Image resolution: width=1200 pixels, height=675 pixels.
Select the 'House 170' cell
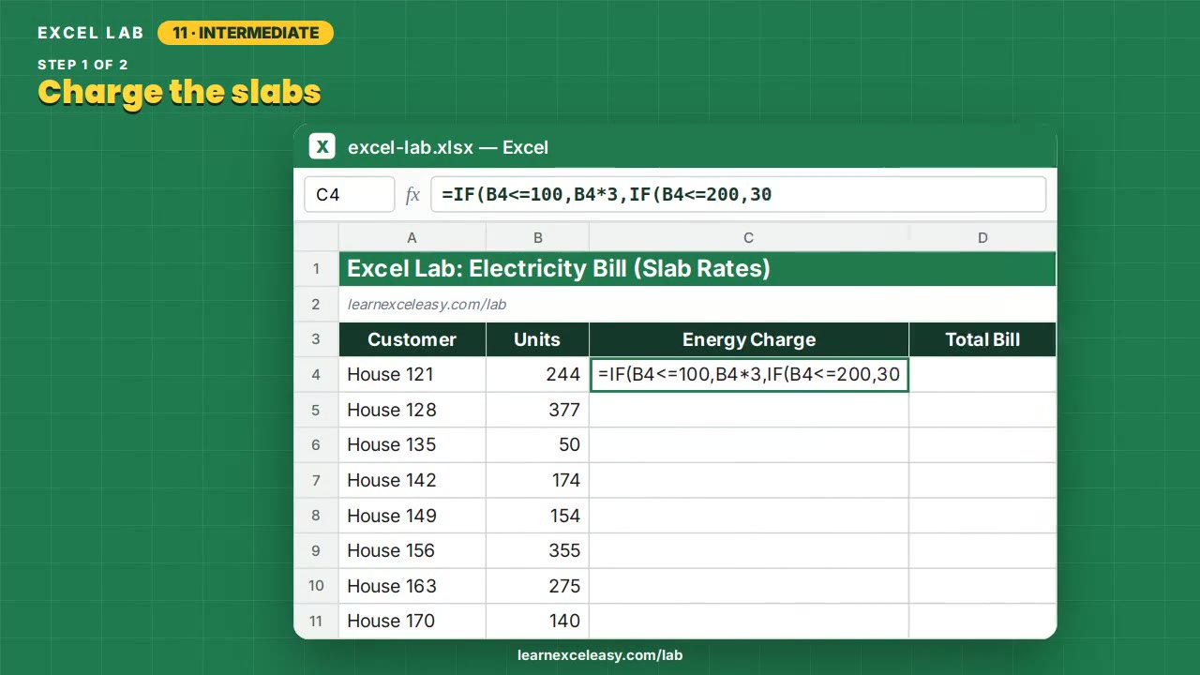click(412, 621)
